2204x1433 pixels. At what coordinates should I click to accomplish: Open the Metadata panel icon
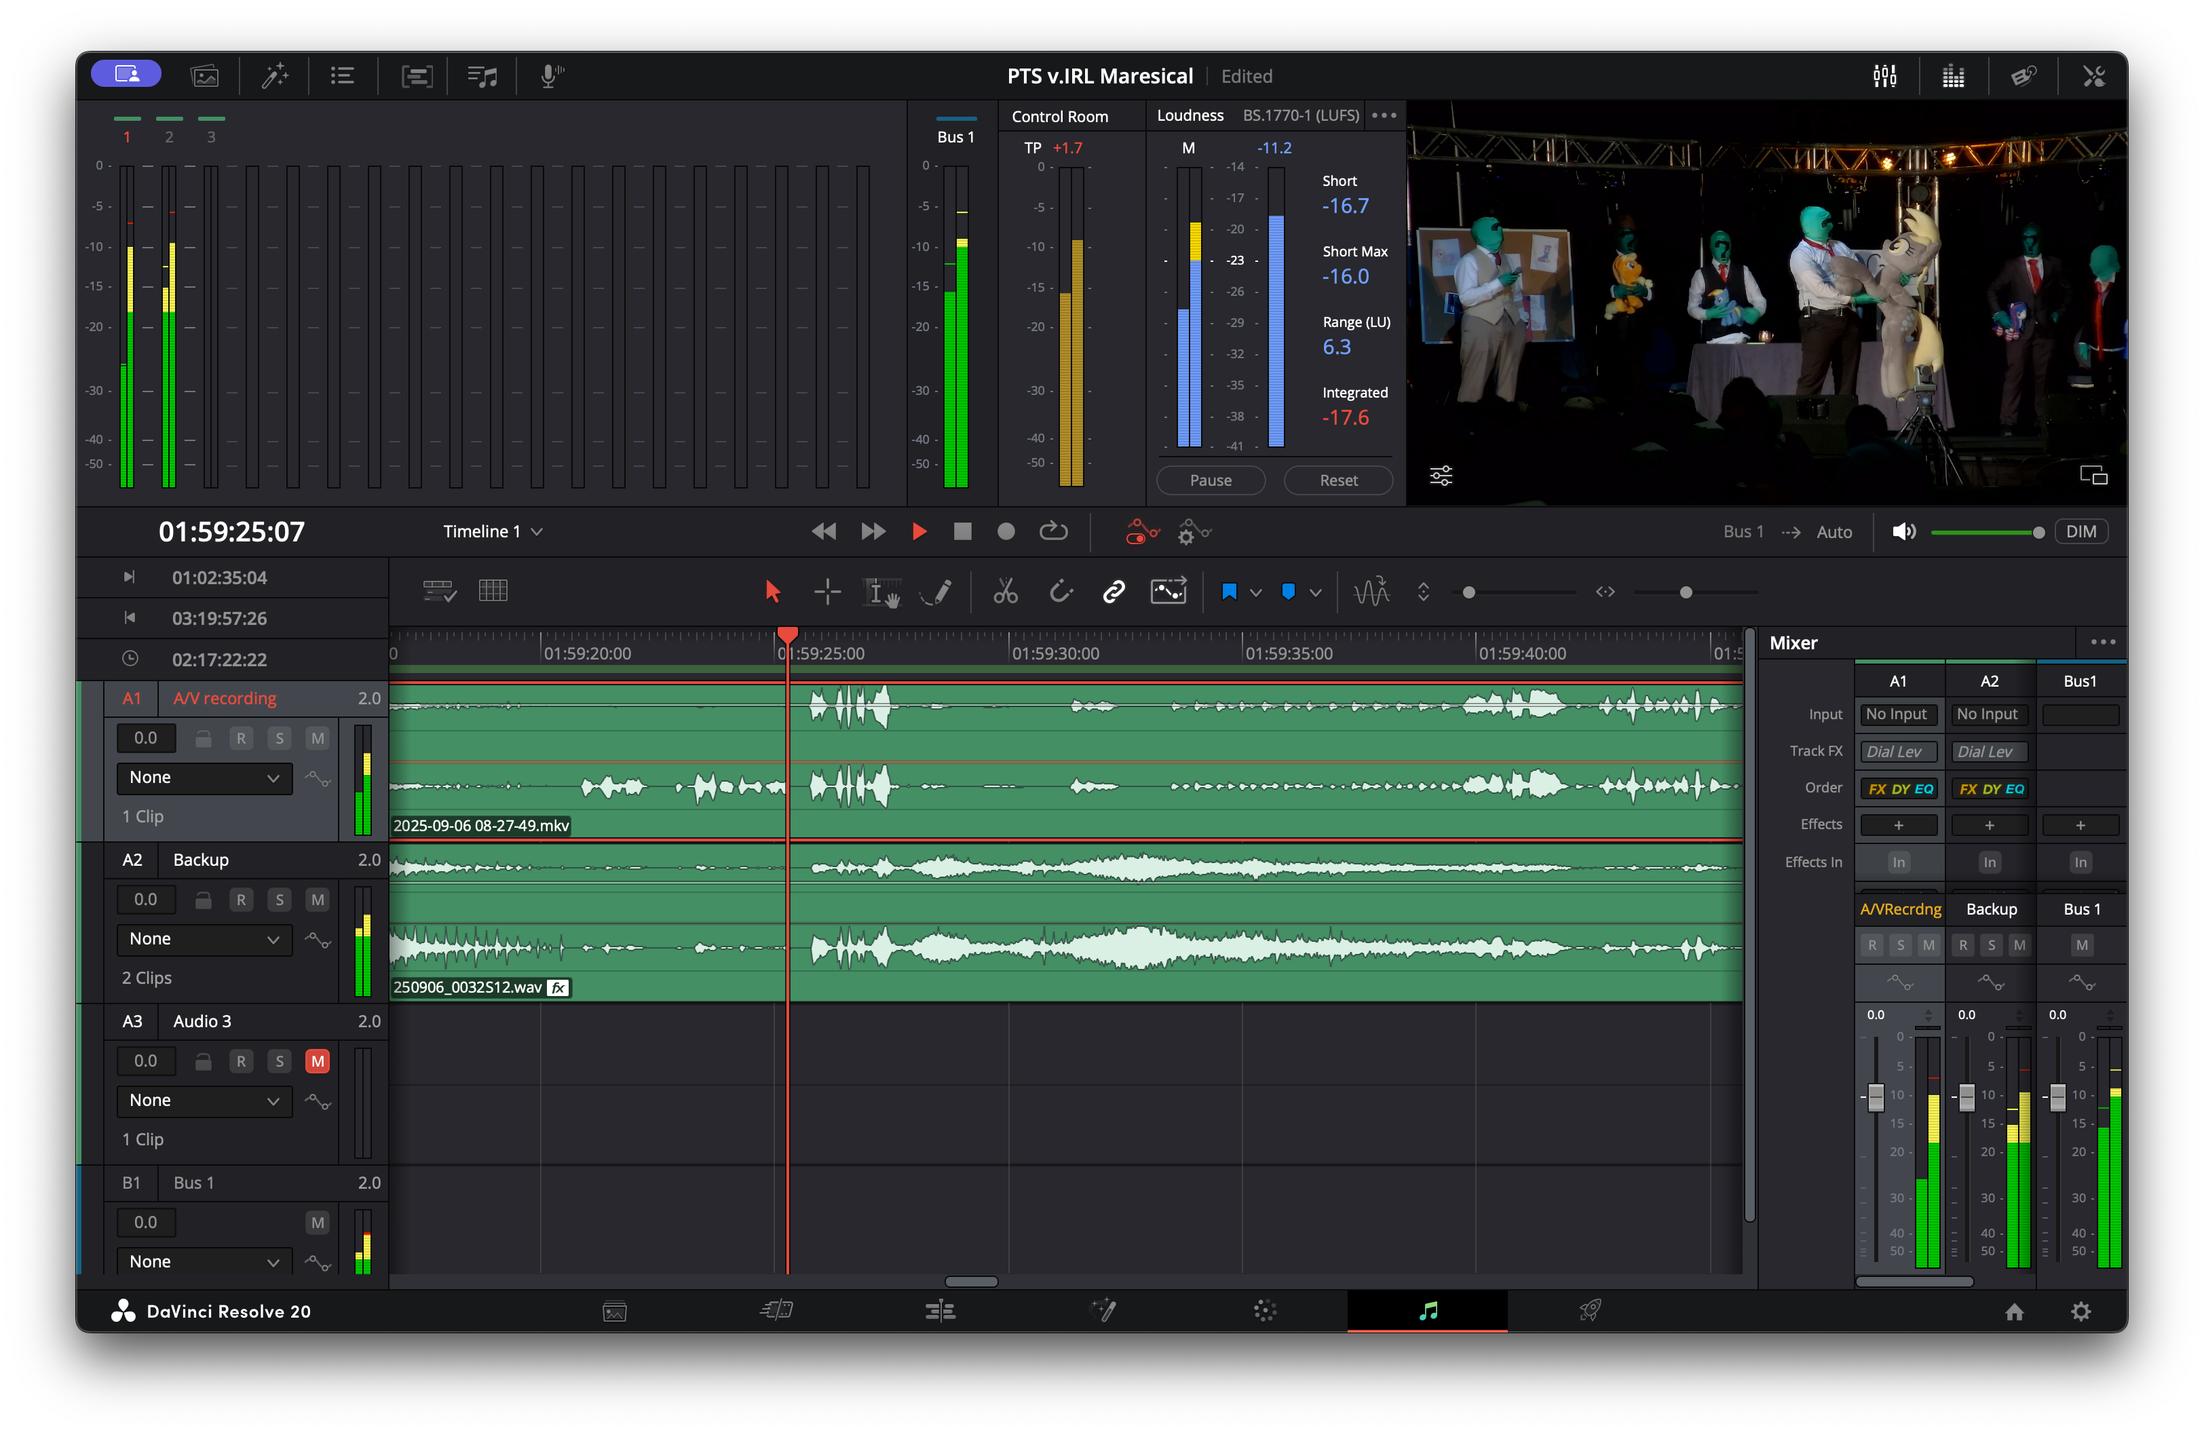[x=2023, y=76]
